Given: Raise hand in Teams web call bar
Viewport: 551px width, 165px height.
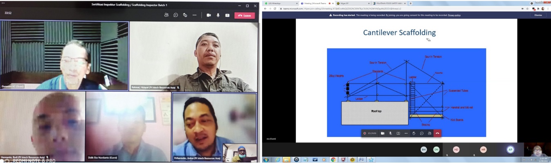Looking at the screenshot, I should point(414,133).
